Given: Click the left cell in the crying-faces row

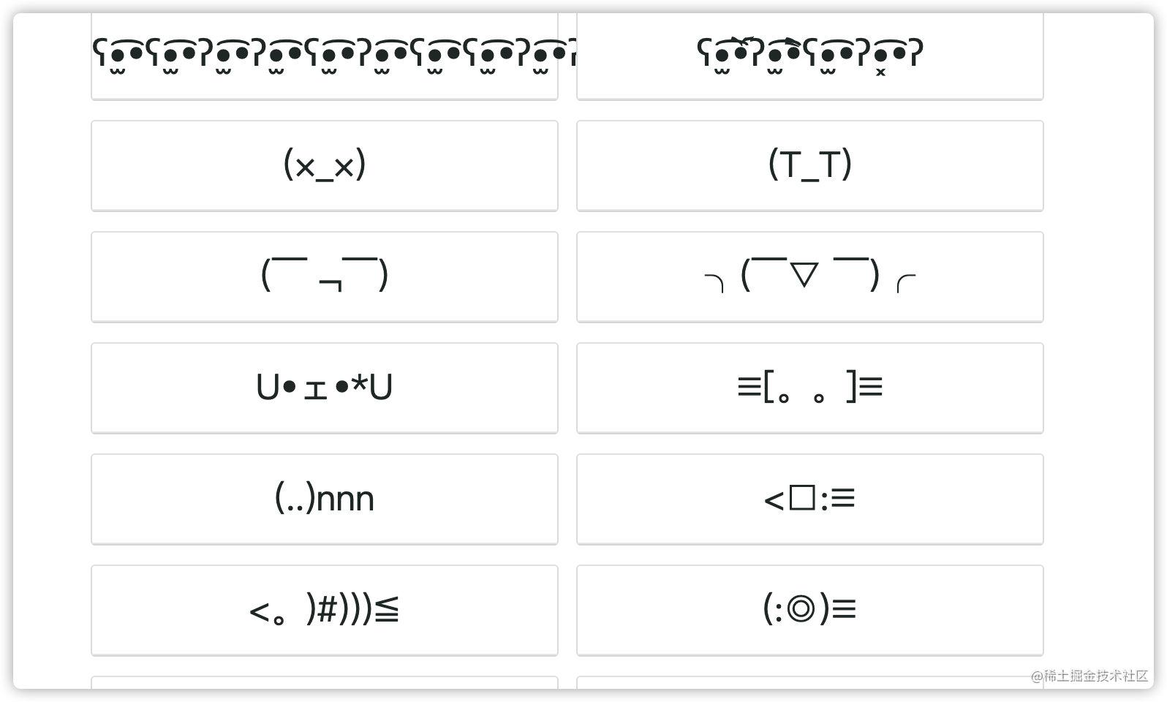Looking at the screenshot, I should (x=324, y=165).
